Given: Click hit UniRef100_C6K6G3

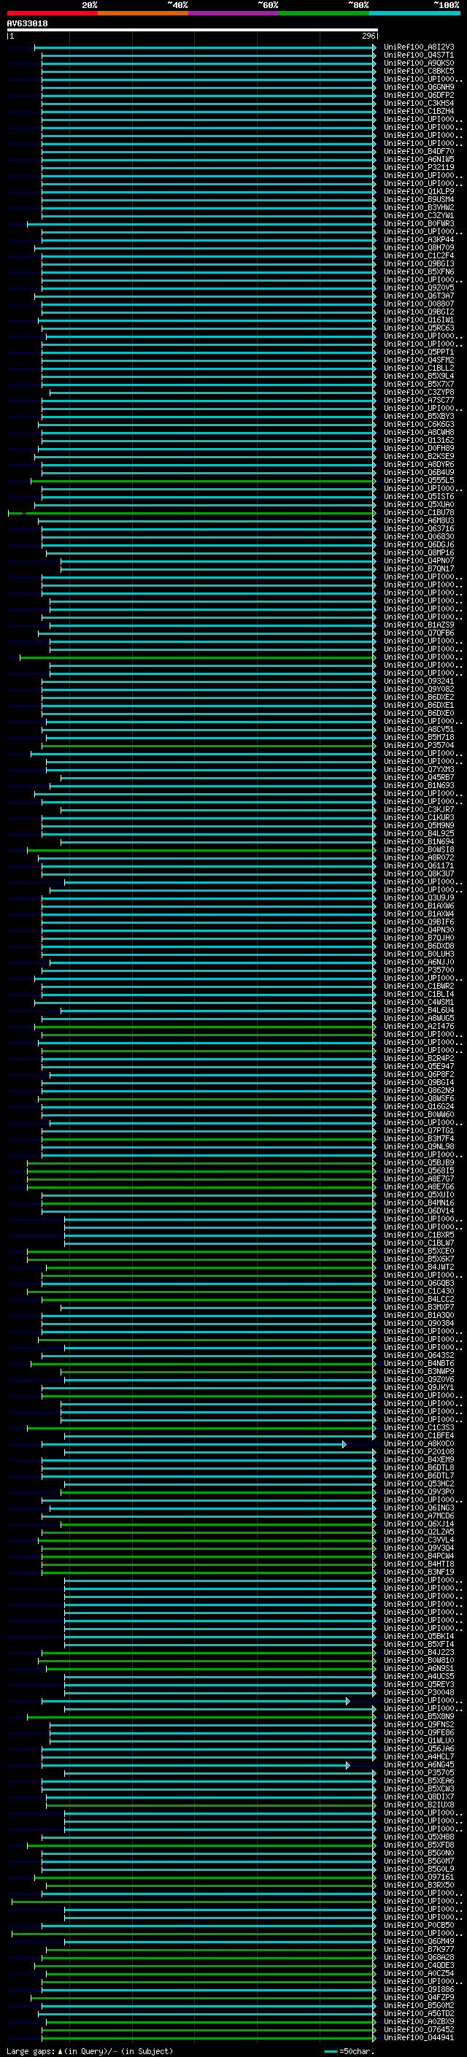Looking at the screenshot, I should click(418, 424).
